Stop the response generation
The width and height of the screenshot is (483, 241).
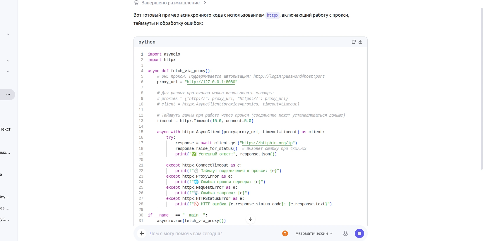[x=359, y=233]
